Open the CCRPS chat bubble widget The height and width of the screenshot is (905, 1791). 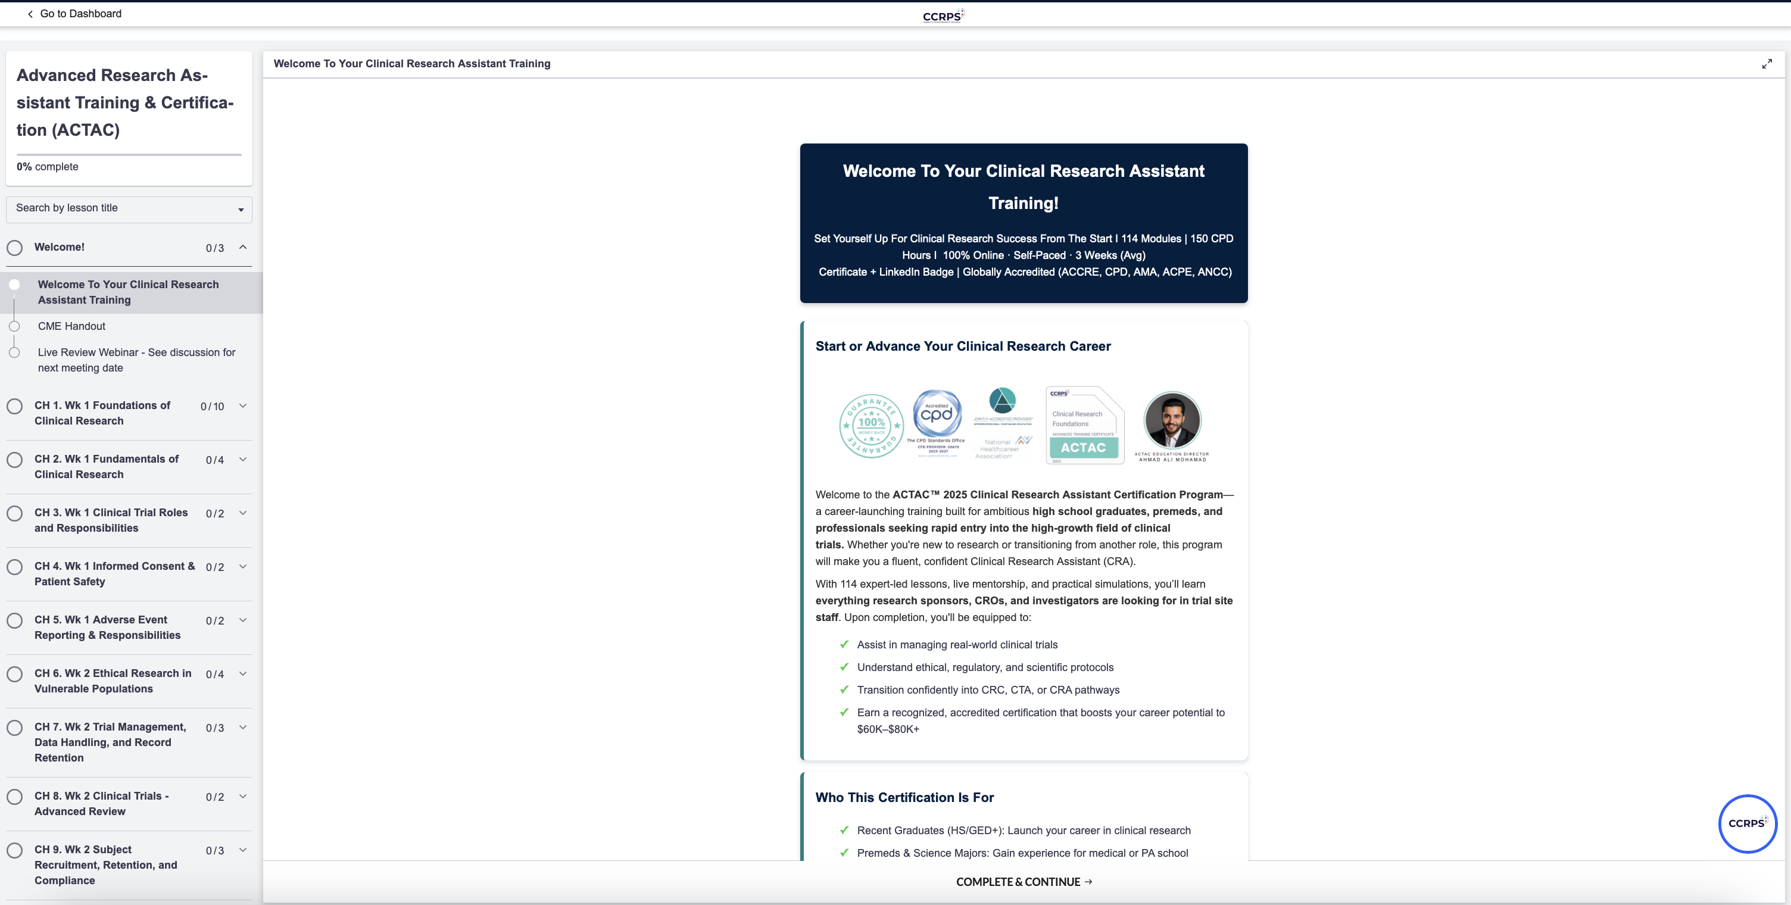pyautogui.click(x=1747, y=823)
